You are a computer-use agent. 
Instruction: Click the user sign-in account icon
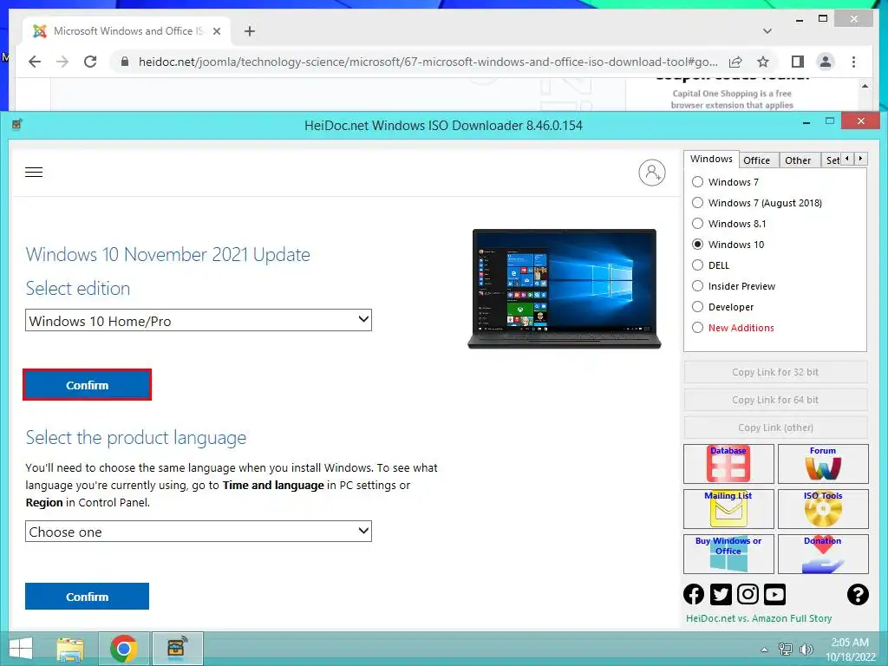point(652,173)
